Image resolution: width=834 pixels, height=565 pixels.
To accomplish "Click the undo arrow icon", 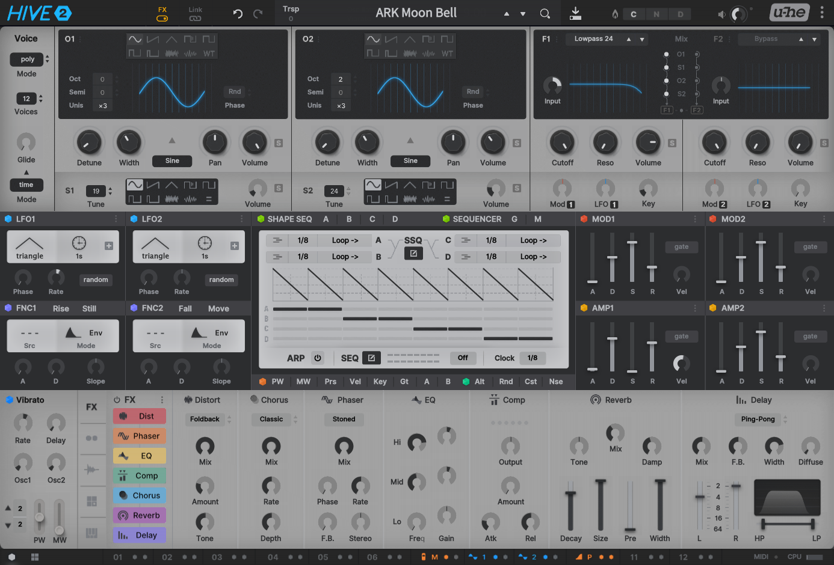I will pyautogui.click(x=238, y=13).
